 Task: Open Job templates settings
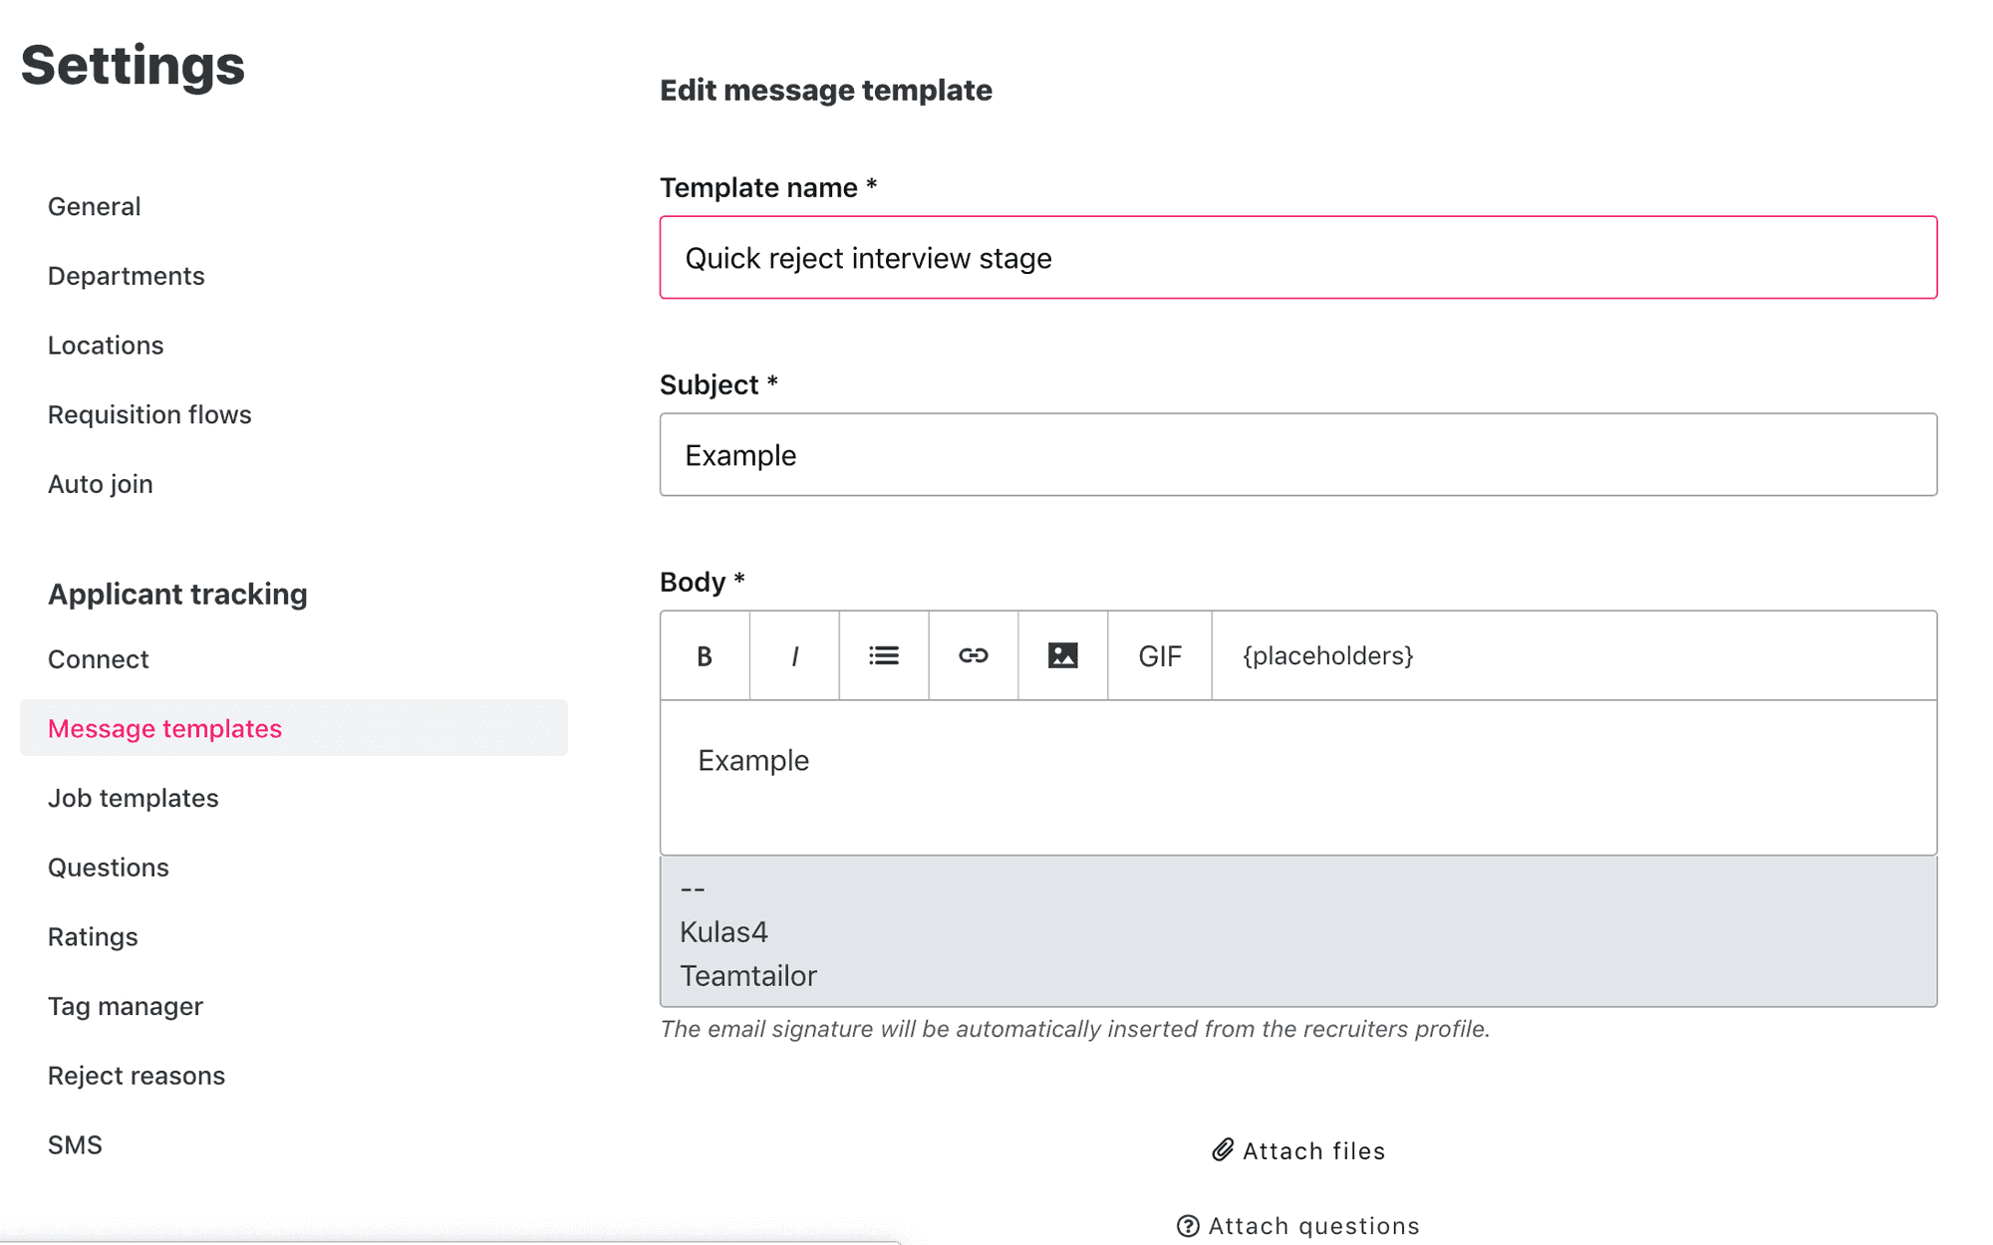[x=134, y=798]
